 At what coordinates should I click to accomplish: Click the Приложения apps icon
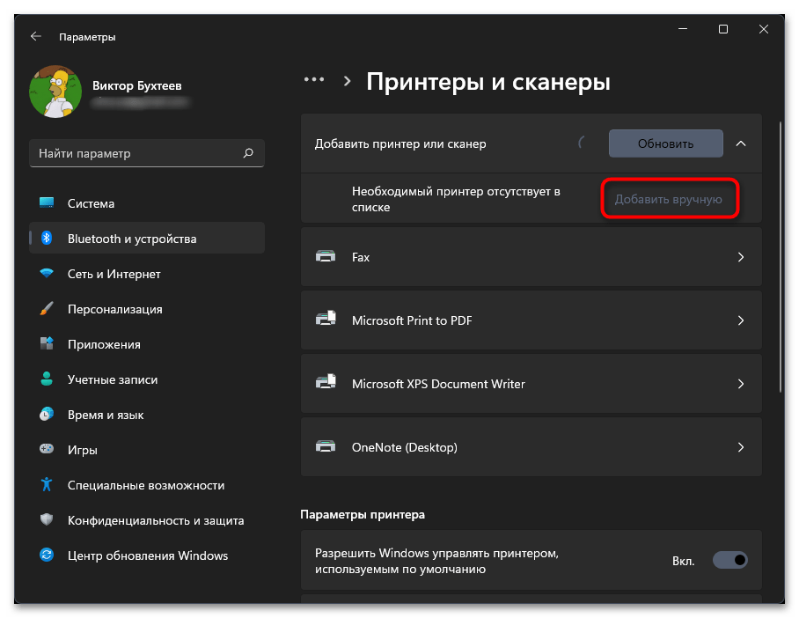tap(47, 343)
